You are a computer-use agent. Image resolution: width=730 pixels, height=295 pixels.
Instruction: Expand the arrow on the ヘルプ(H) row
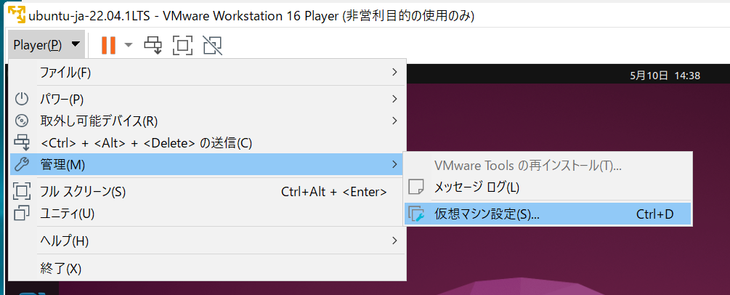(394, 241)
